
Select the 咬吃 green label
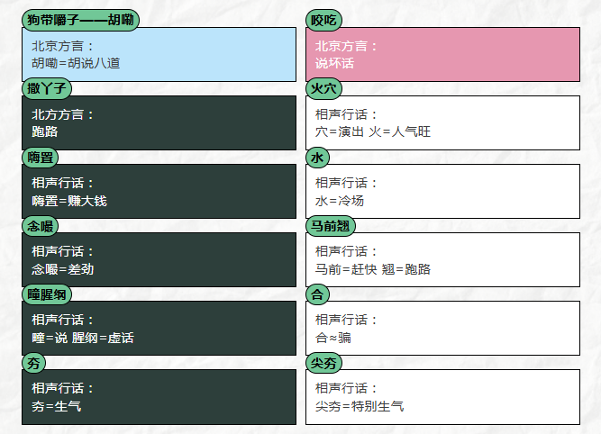323,20
